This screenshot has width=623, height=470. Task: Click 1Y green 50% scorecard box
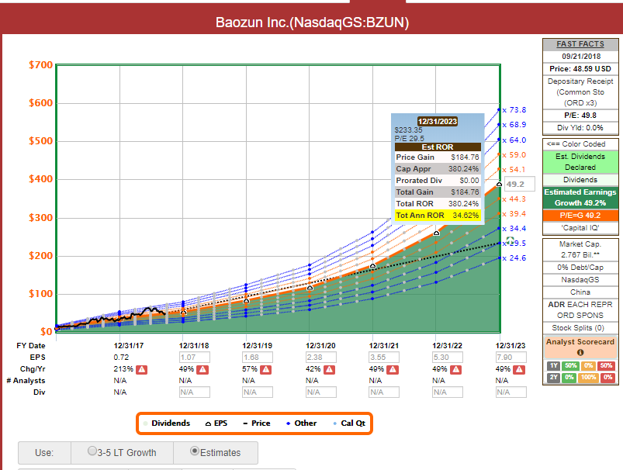coord(571,365)
